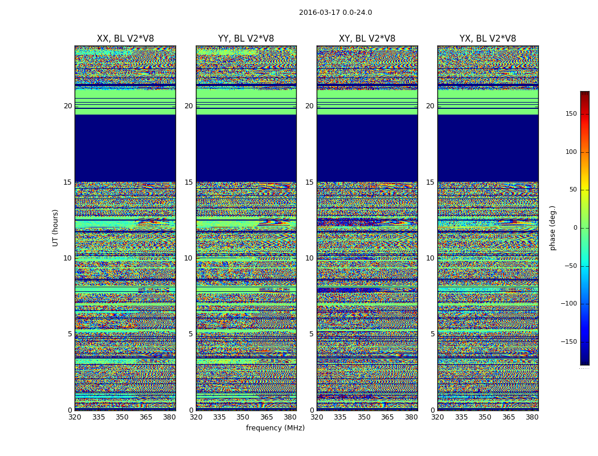Click the "335" frequency tick under YY panel
Image resolution: width=598 pixels, height=456 pixels.
point(219,417)
